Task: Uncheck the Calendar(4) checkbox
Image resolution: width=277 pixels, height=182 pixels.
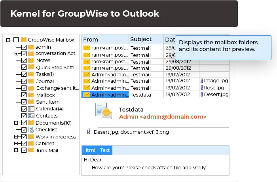Action: [x=24, y=109]
